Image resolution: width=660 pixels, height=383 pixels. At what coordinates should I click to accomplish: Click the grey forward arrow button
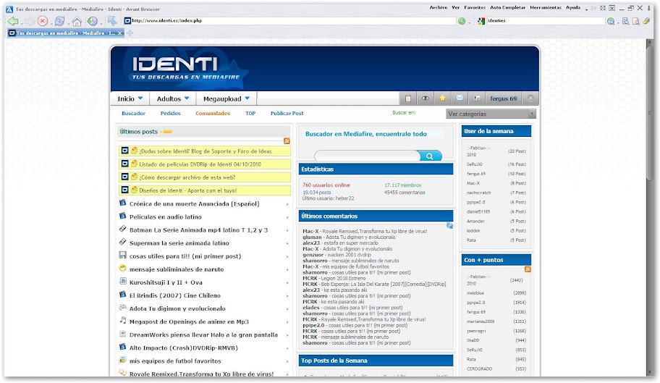click(x=29, y=20)
